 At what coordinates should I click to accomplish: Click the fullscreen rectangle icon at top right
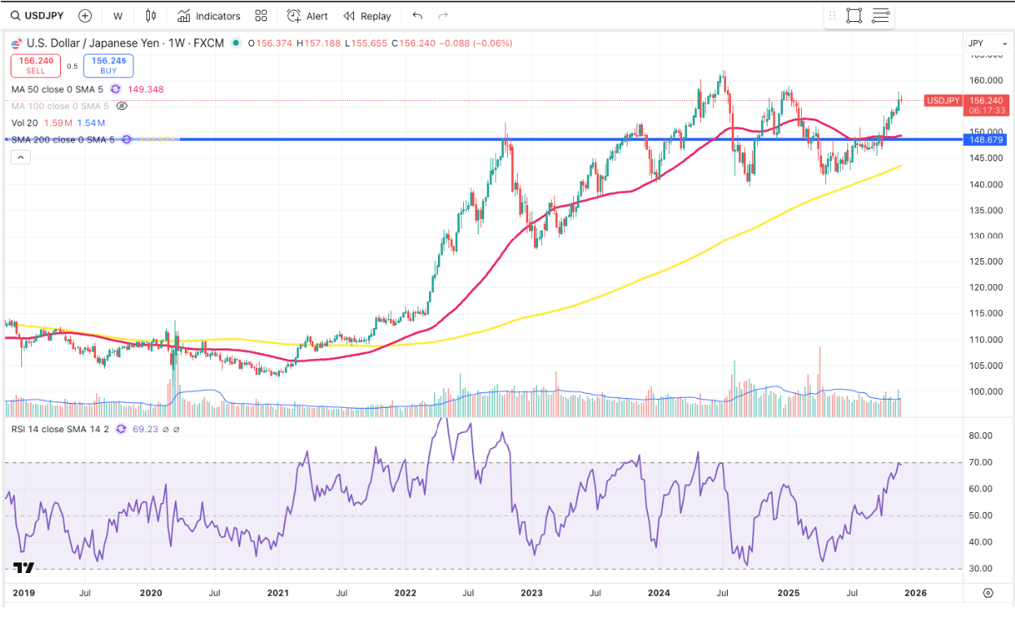[x=854, y=15]
